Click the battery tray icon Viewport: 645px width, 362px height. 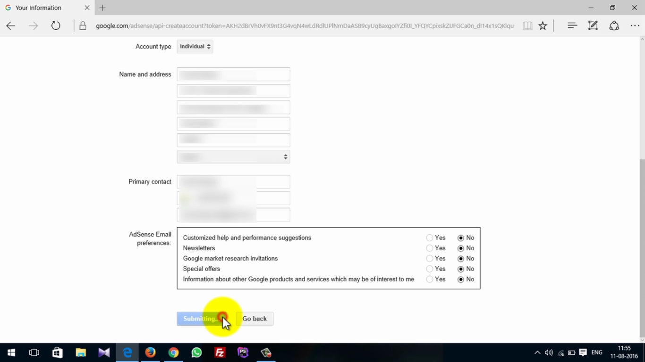(x=572, y=353)
